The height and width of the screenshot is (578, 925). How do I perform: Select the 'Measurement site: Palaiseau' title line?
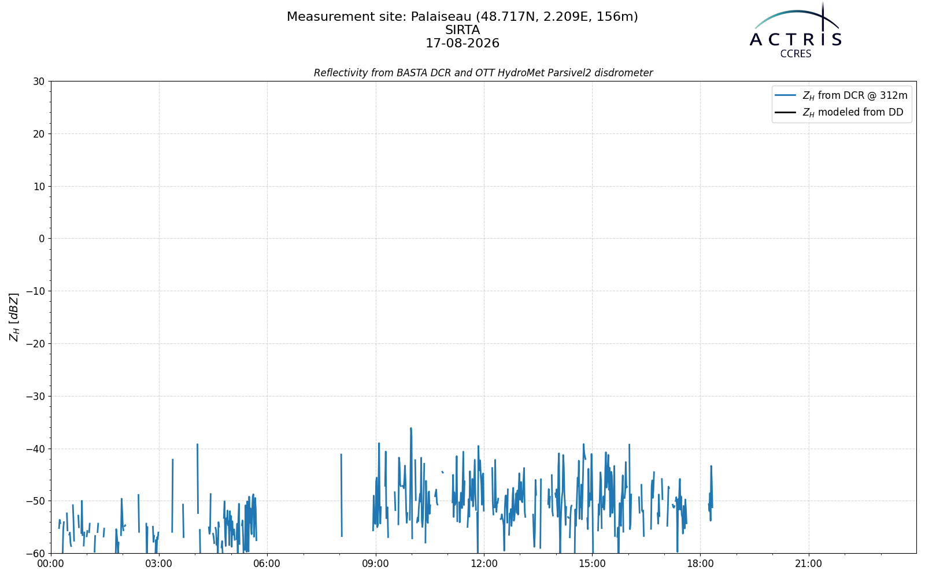click(462, 17)
